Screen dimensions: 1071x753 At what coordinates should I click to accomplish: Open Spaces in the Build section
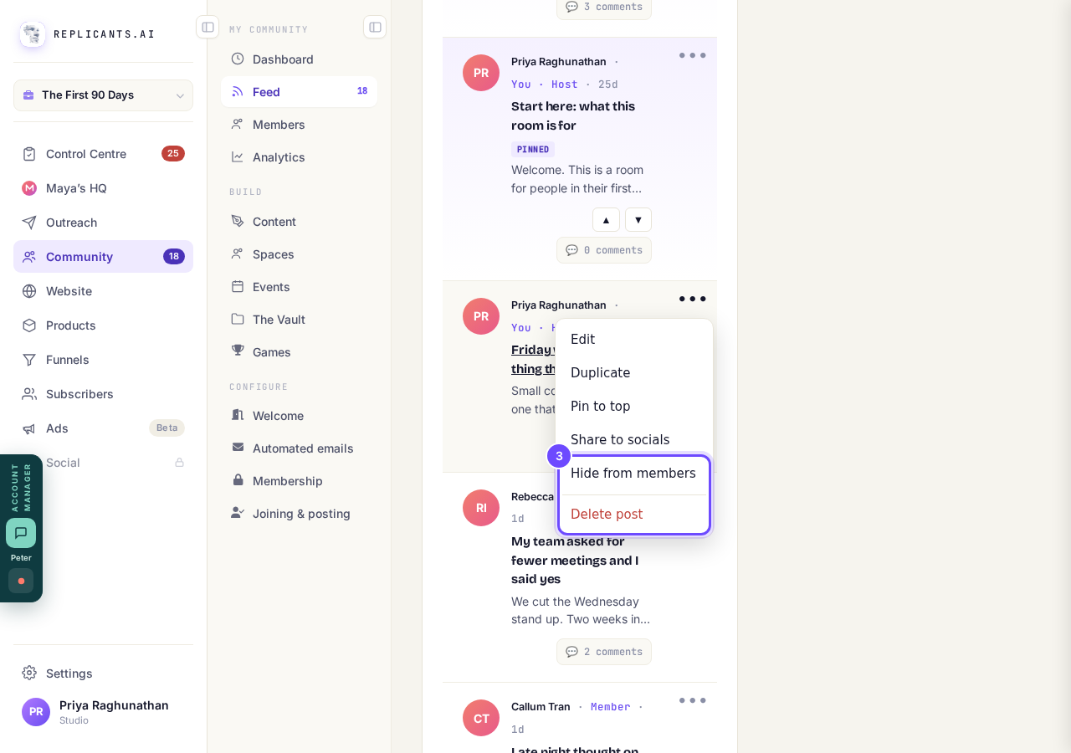[299, 254]
